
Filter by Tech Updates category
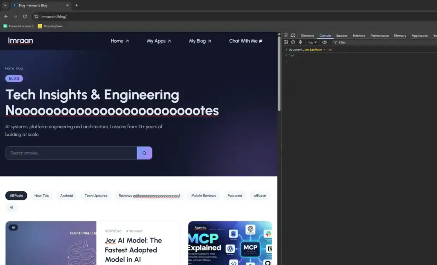(x=96, y=196)
